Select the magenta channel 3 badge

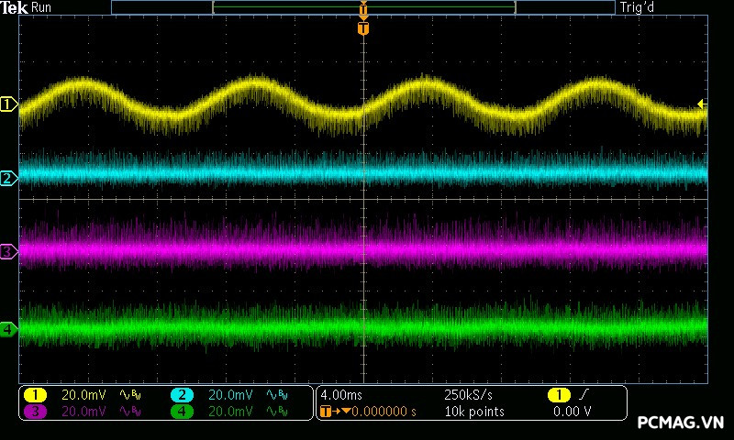pos(35,412)
